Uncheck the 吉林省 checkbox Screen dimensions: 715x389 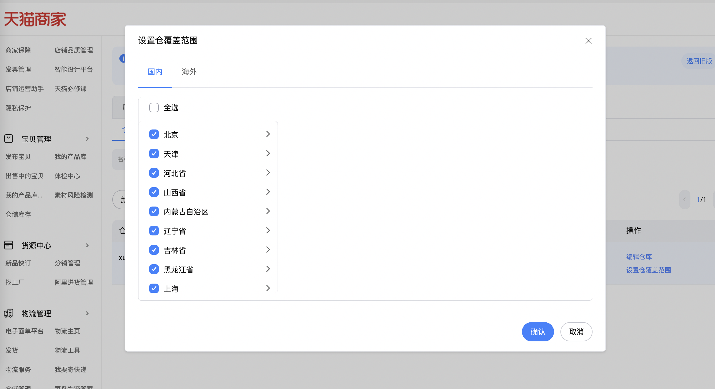click(154, 250)
